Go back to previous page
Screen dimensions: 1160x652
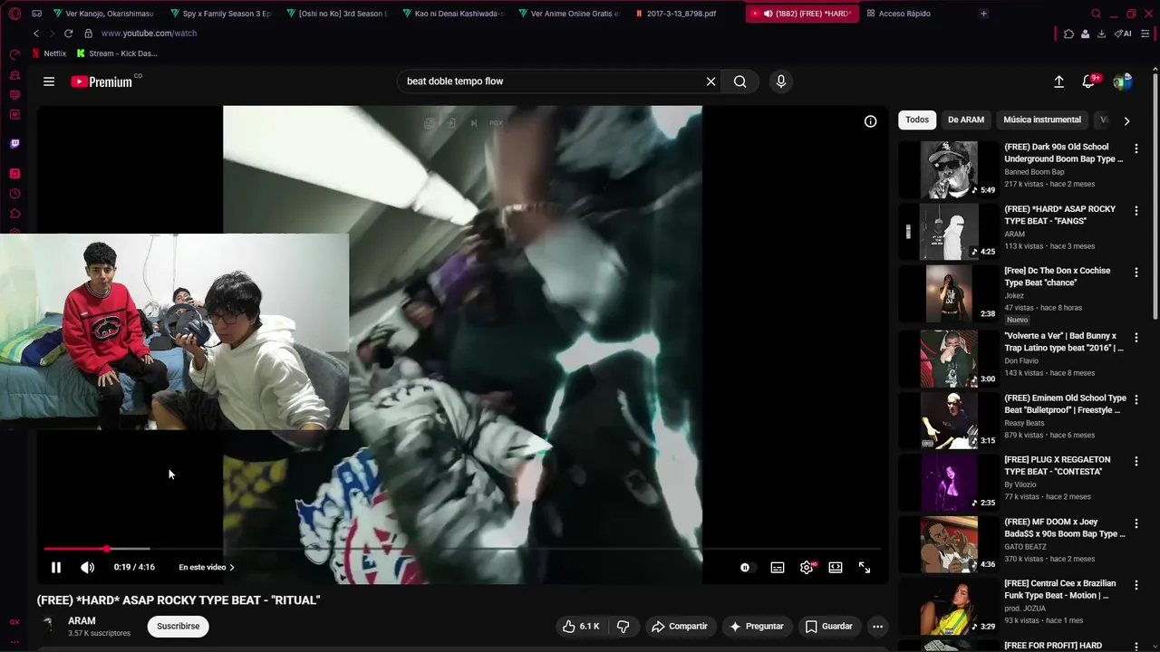[36, 34]
